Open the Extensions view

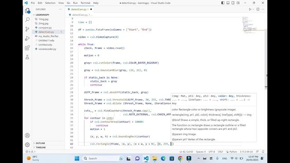click(27, 48)
